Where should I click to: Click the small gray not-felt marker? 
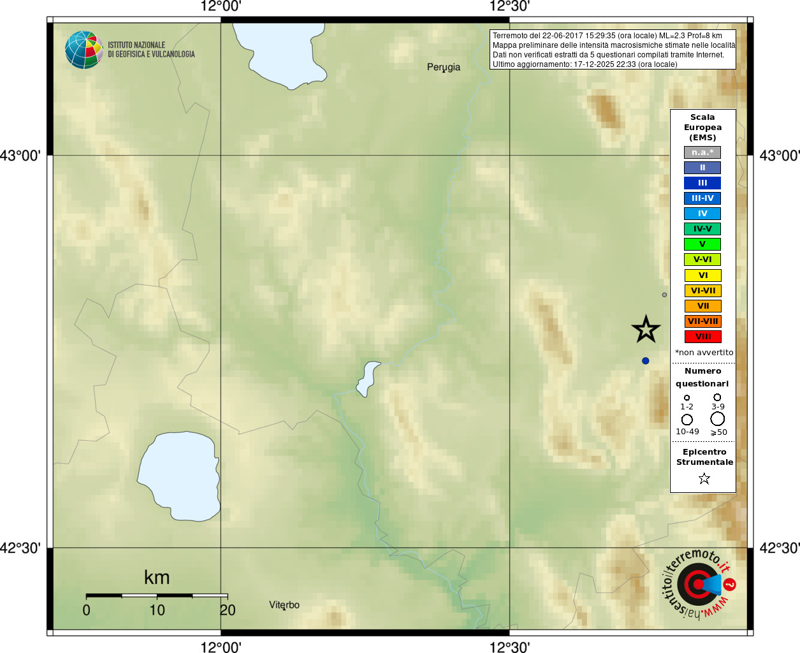tap(664, 295)
